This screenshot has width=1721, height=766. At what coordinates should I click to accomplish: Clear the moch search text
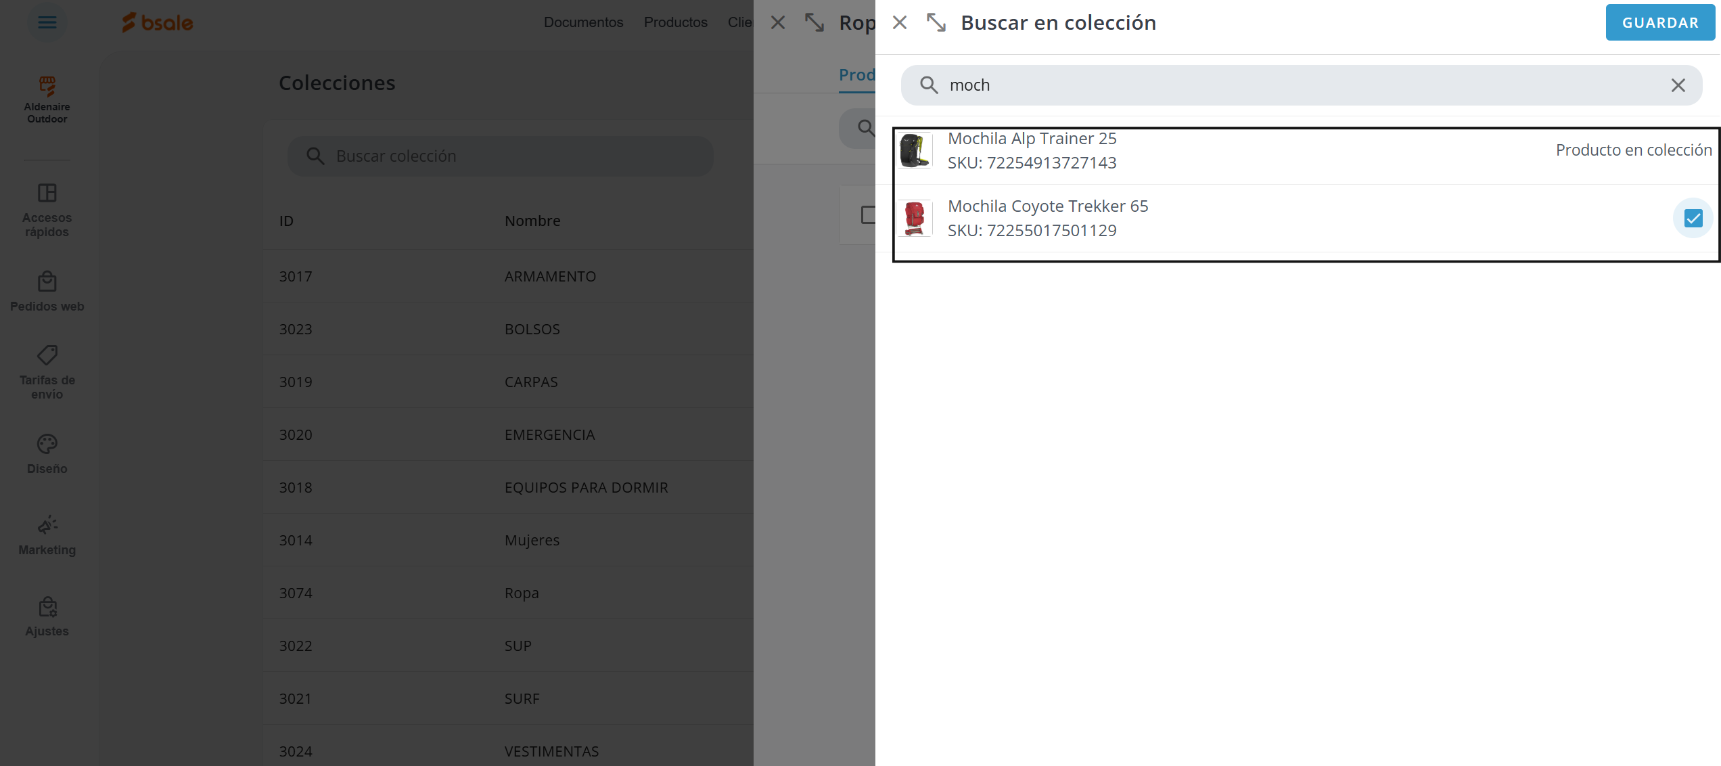pyautogui.click(x=1678, y=85)
